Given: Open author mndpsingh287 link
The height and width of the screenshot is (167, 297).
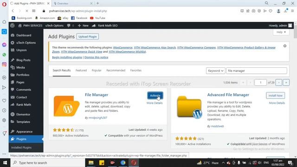Looking at the screenshot, I should 98,117.
